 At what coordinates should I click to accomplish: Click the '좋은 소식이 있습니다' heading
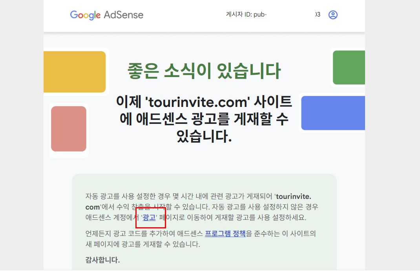(x=204, y=71)
